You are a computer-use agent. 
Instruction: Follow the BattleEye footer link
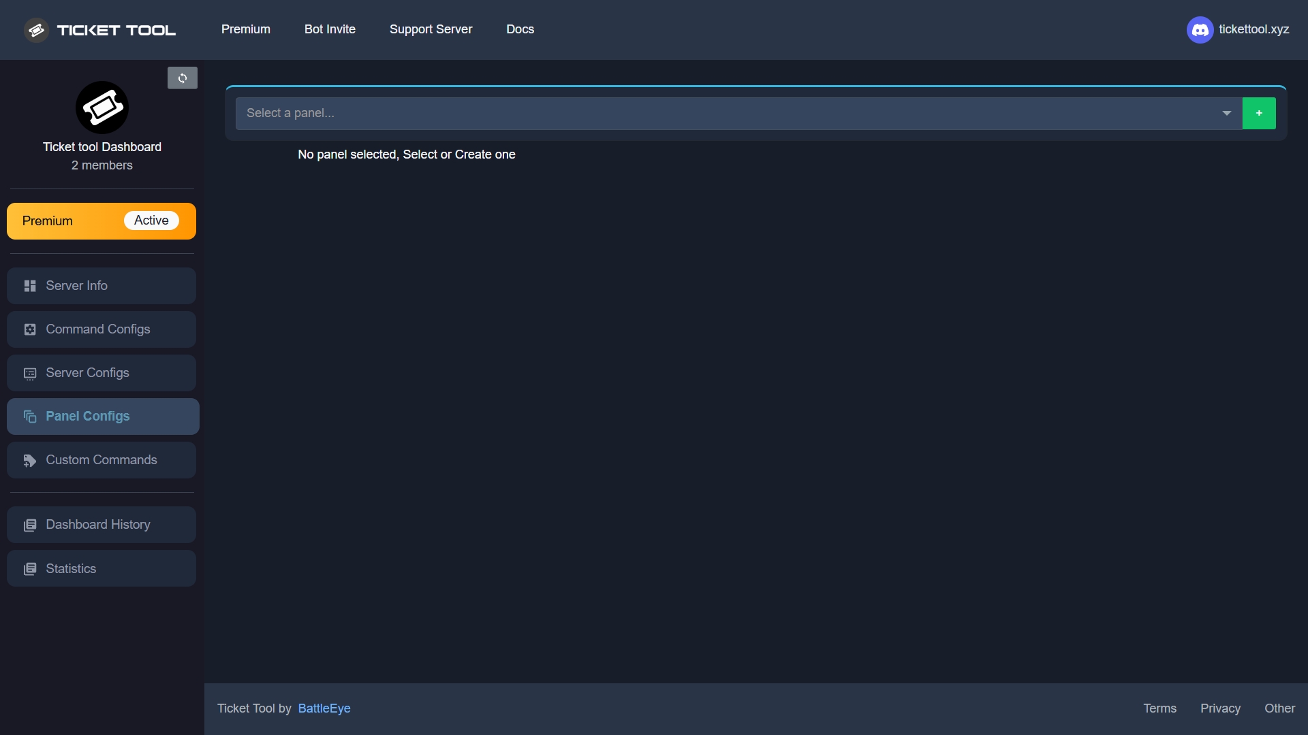click(x=324, y=708)
